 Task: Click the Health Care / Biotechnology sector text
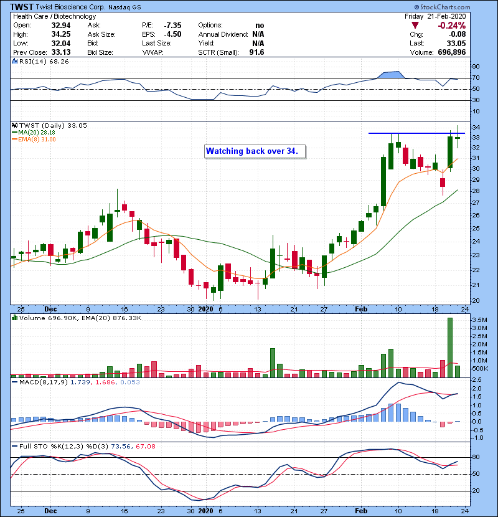point(55,16)
